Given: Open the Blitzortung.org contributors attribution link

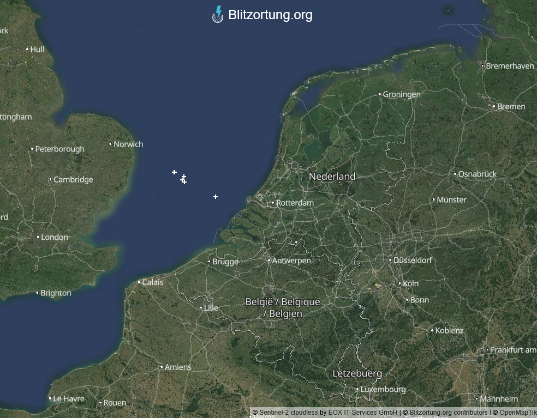Looking at the screenshot, I should pos(448,413).
